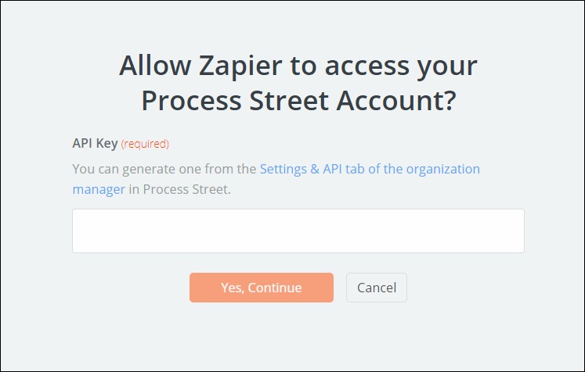This screenshot has width=585, height=372.
Task: Click the 'in Process Street.' helper text
Action: 180,189
